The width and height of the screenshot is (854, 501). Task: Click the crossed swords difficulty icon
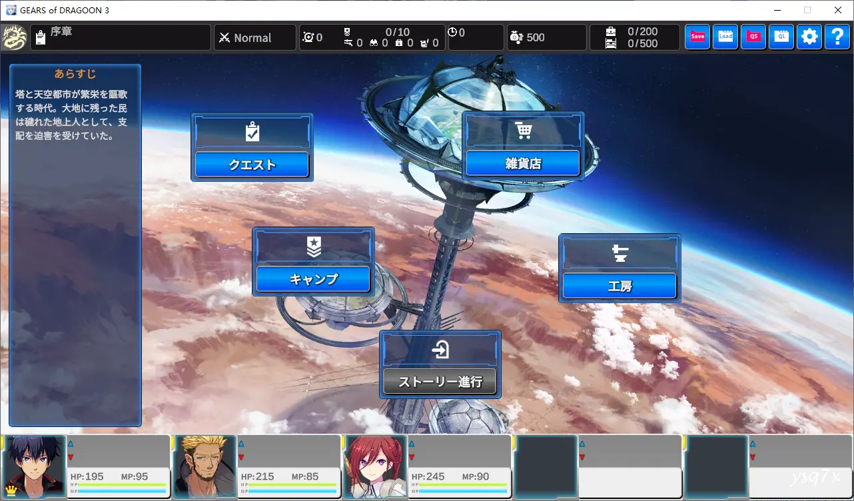coord(224,38)
